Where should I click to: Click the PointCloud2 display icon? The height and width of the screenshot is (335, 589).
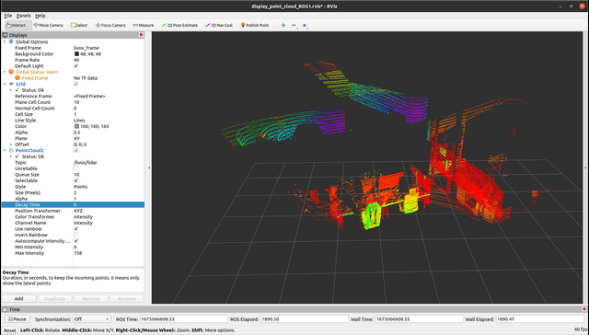(11, 150)
